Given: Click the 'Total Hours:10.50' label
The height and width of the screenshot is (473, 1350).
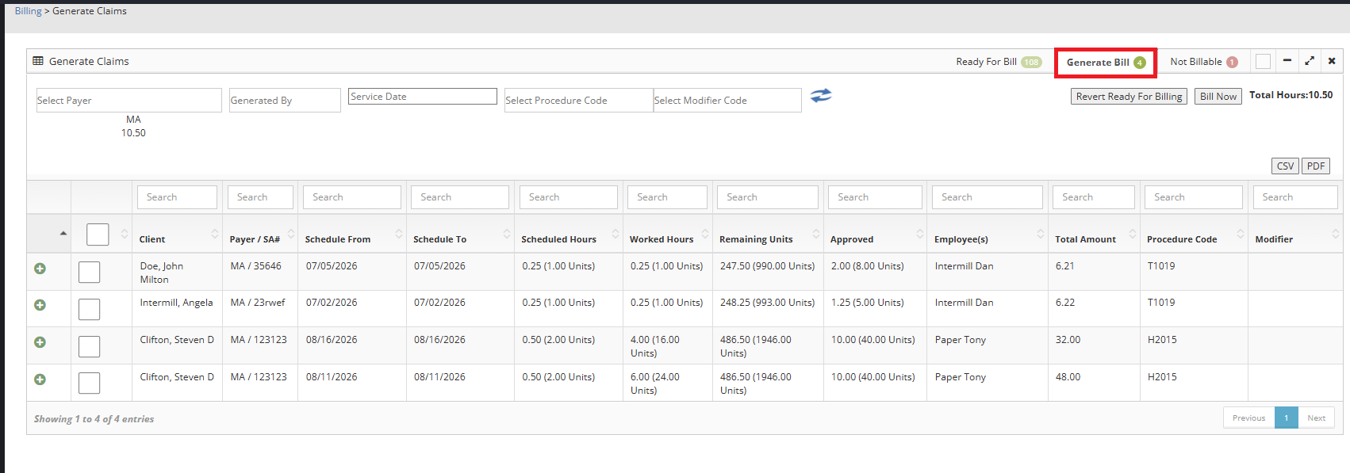Looking at the screenshot, I should [x=1291, y=95].
